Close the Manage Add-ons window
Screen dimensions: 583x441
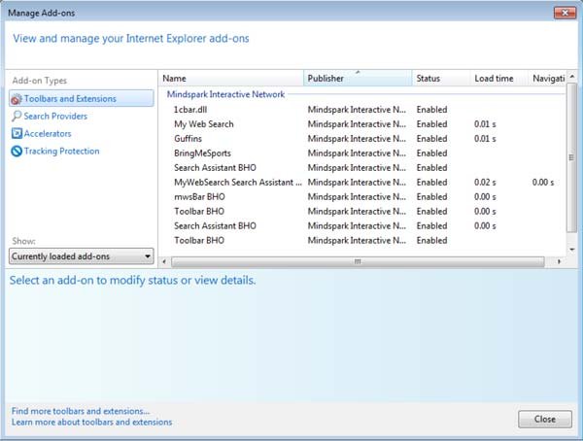[x=565, y=13]
